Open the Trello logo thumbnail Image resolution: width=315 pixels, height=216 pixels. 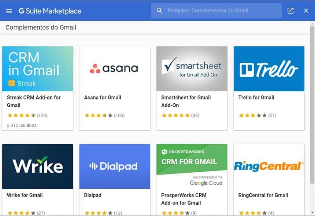coord(269,69)
